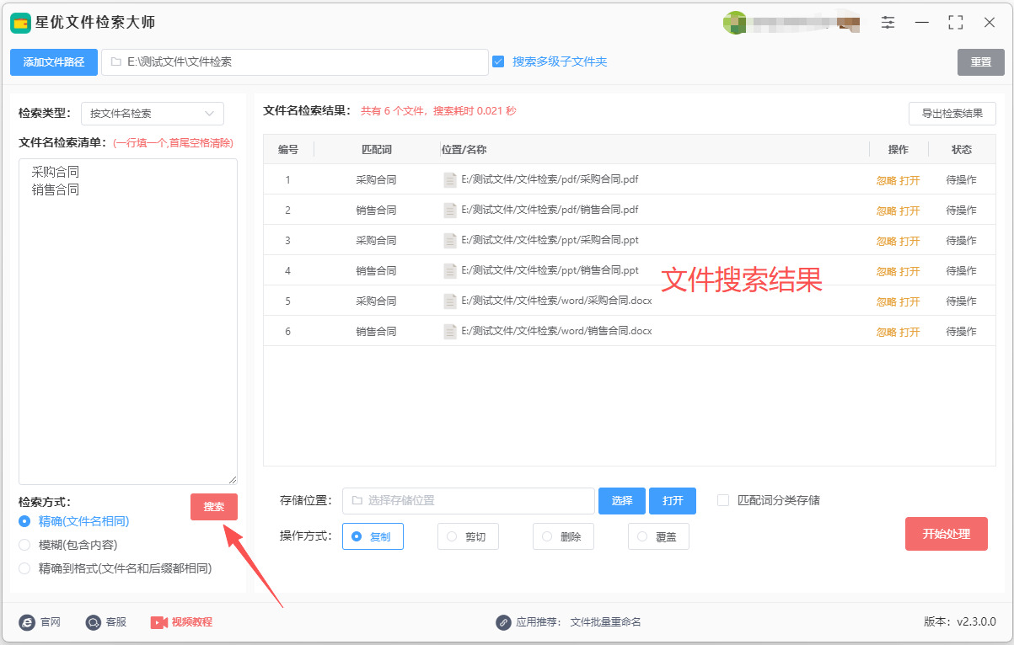
Task: Click file icon for 采购合同.docx row
Action: pos(450,301)
